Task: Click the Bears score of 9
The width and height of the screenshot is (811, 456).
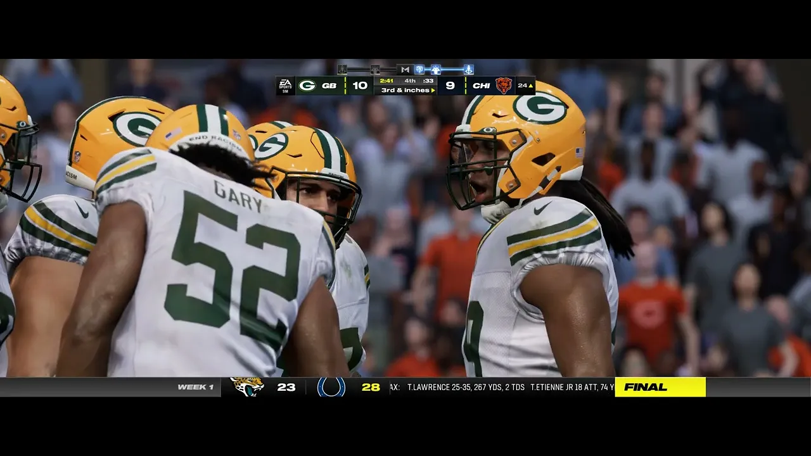Action: tap(450, 85)
